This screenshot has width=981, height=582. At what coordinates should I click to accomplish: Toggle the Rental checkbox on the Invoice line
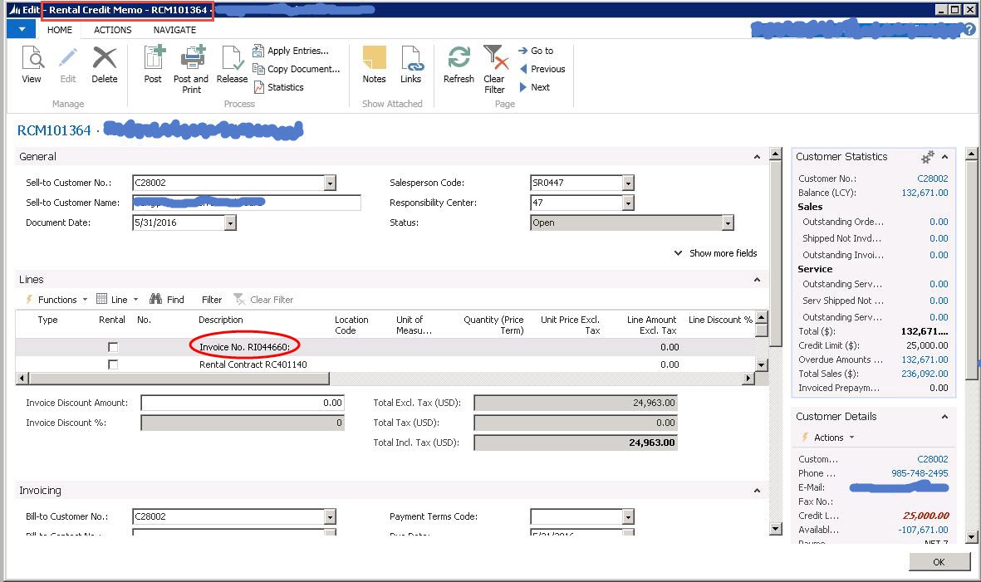click(x=111, y=346)
